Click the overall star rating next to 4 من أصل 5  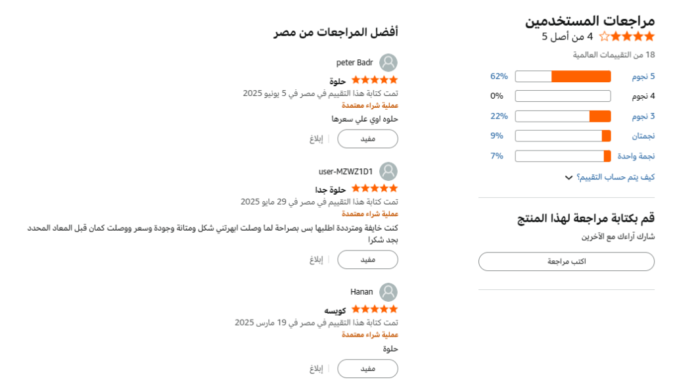click(626, 37)
